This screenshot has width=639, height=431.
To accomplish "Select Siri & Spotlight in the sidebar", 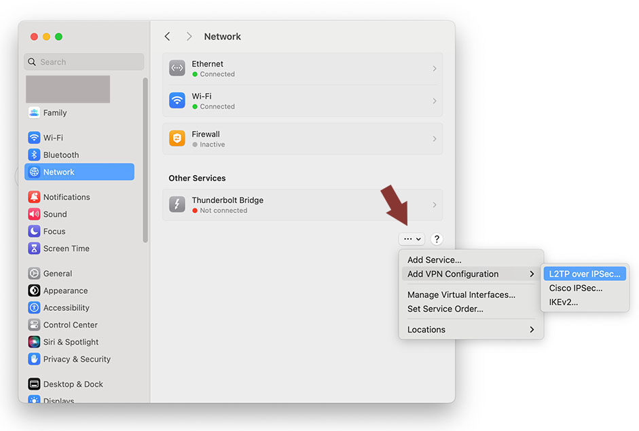I will pos(71,342).
